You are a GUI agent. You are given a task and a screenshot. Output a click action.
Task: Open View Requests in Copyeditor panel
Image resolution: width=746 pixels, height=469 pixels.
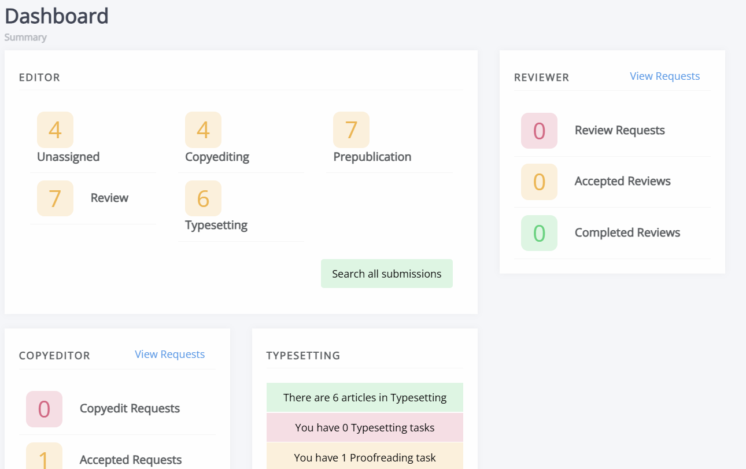coord(170,354)
